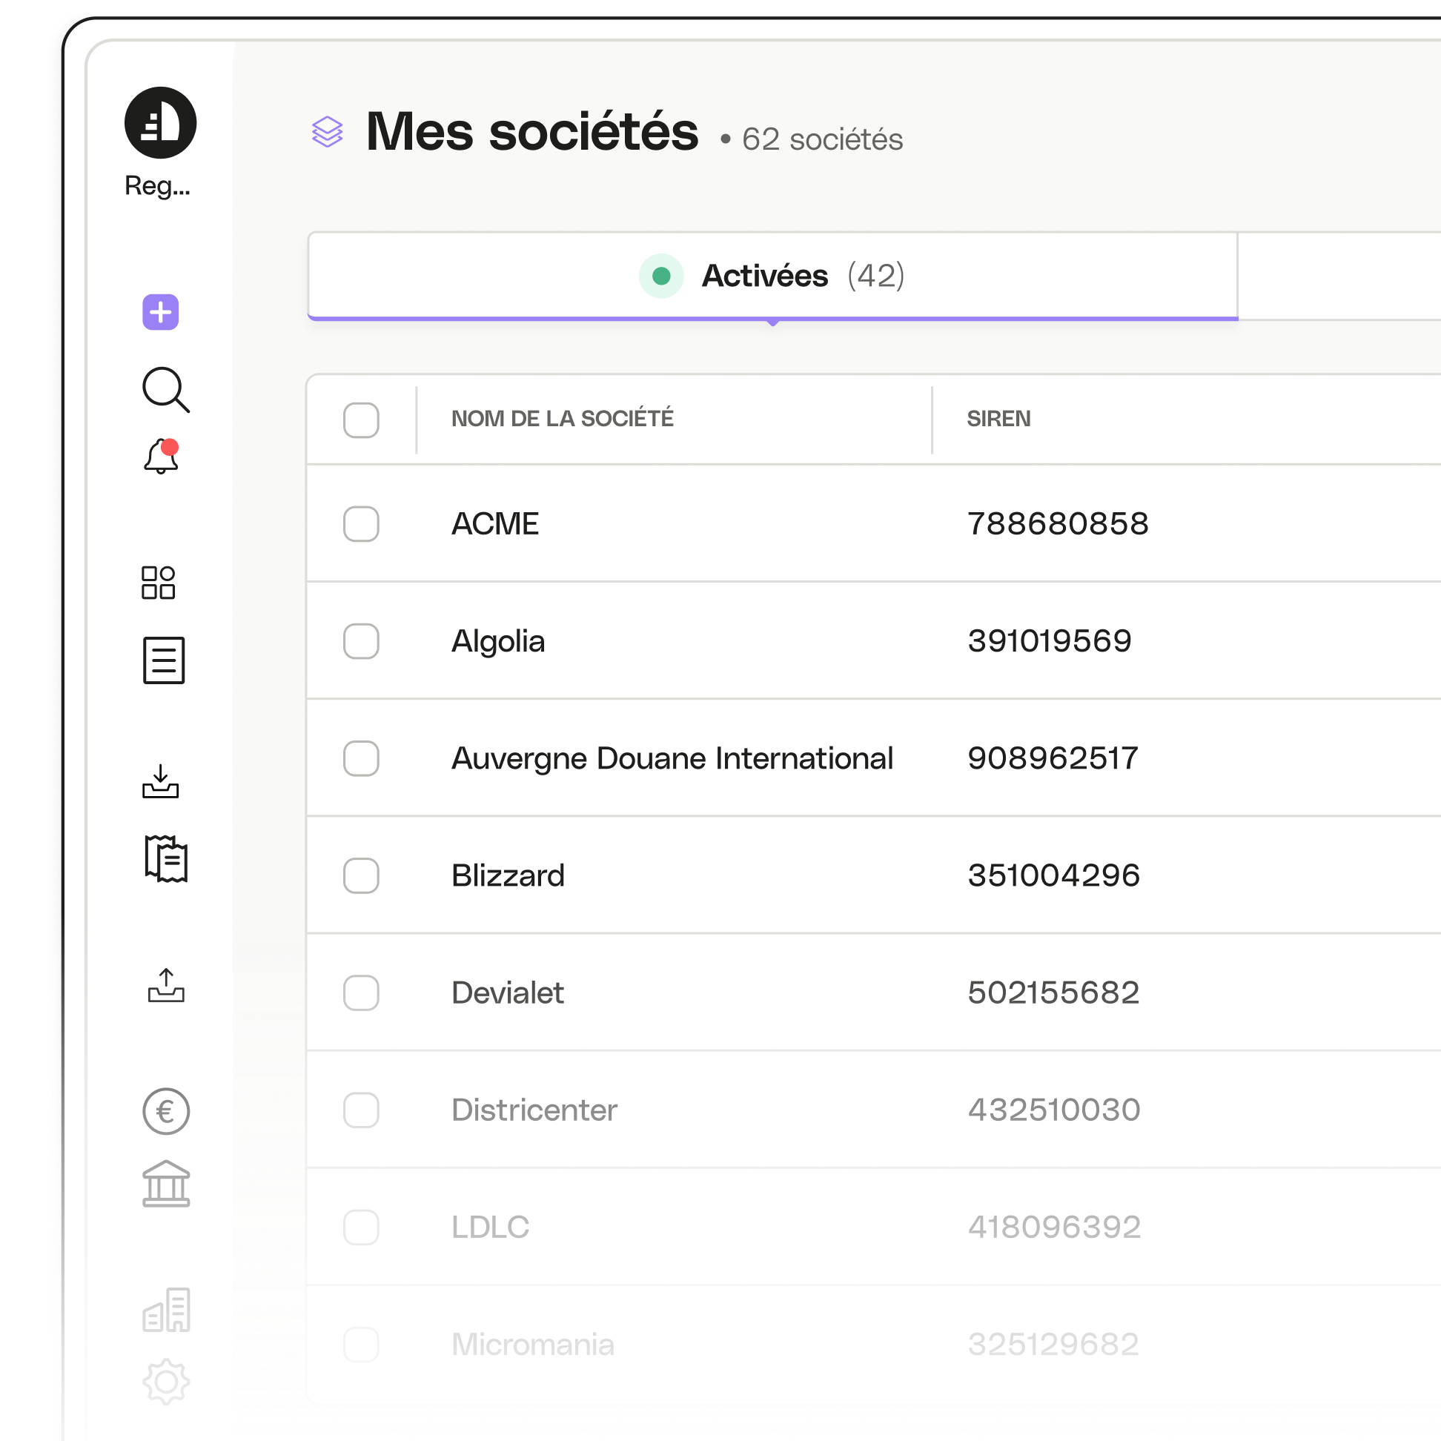This screenshot has width=1441, height=1441.
Task: Check the Blizzard row checkbox
Action: click(361, 875)
